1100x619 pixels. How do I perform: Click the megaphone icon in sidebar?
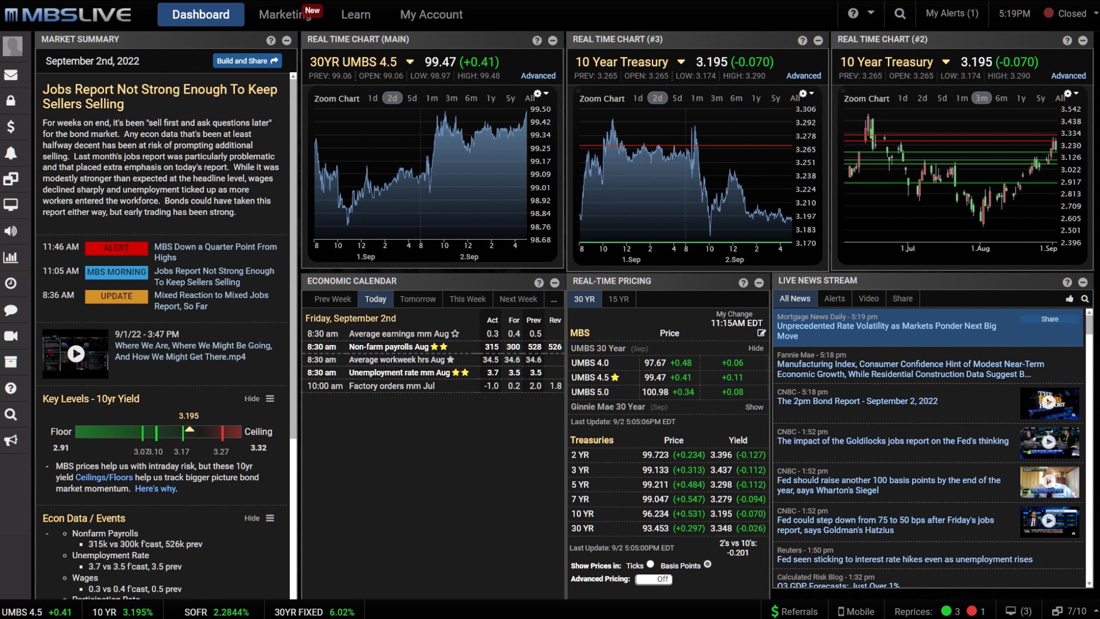point(11,440)
